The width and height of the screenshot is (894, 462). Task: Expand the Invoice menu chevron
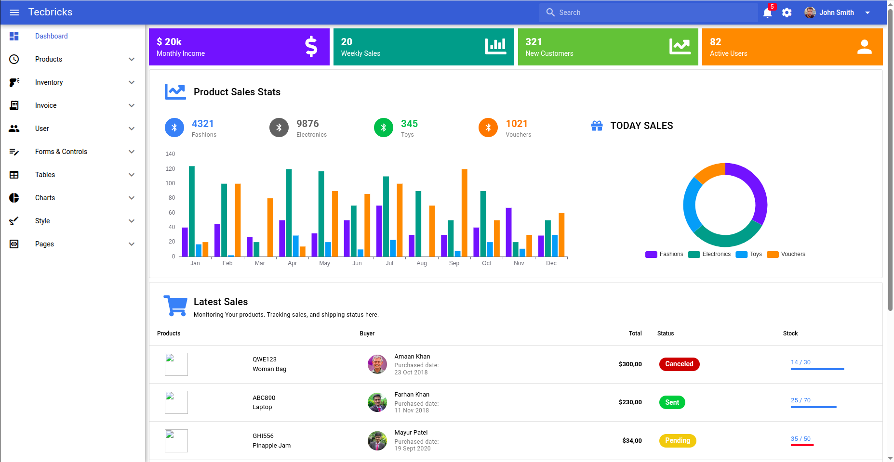[x=132, y=105]
